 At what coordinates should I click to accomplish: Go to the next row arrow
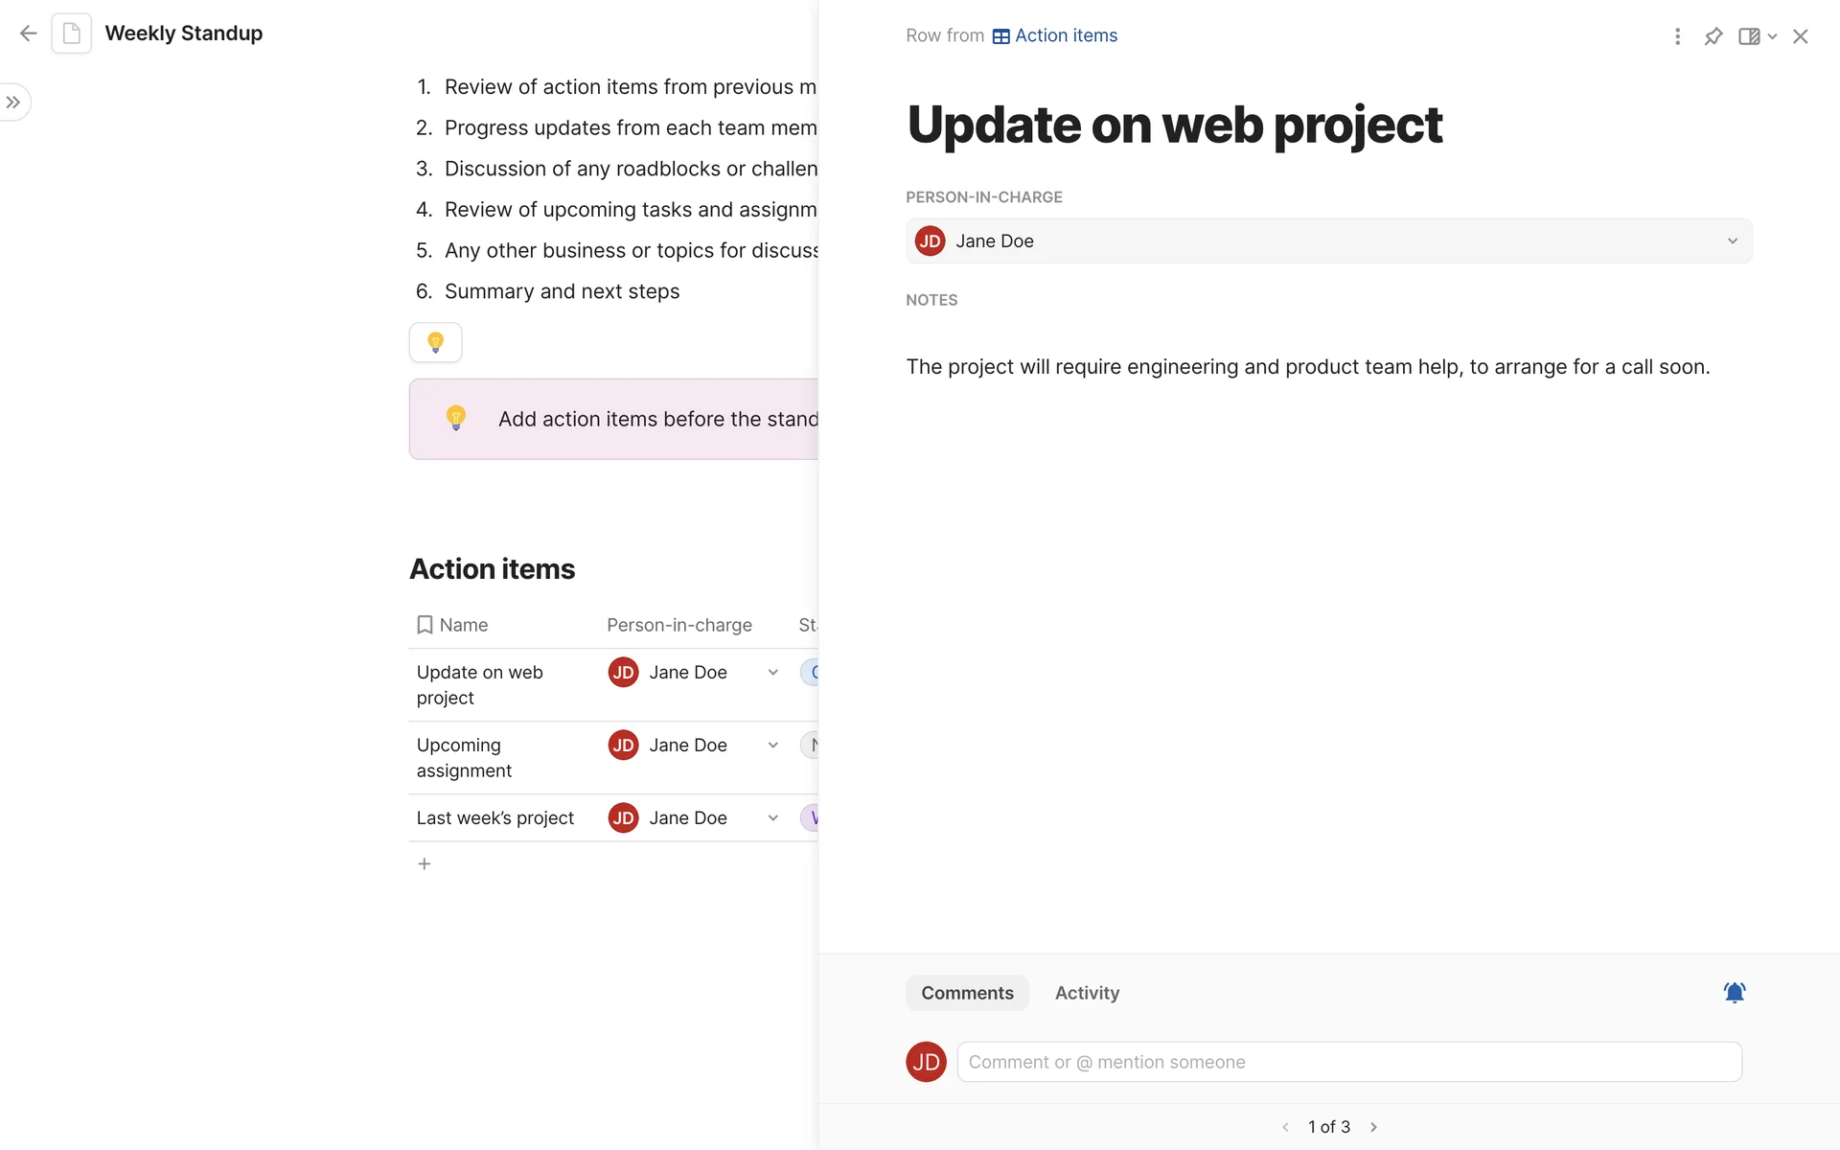point(1374,1127)
